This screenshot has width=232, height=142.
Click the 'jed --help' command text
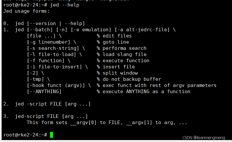[x=65, y=5]
